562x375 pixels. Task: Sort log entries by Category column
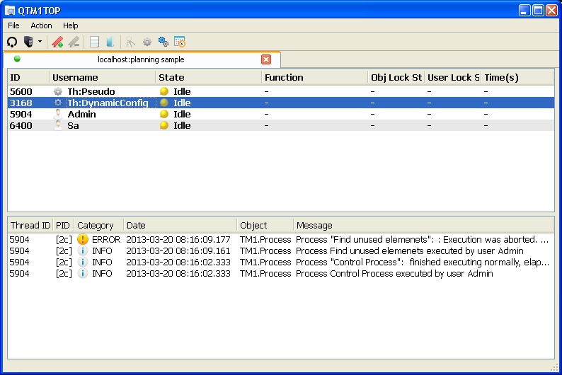[x=96, y=226]
